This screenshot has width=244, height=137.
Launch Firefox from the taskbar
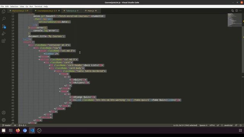pyautogui.click(x=18, y=131)
